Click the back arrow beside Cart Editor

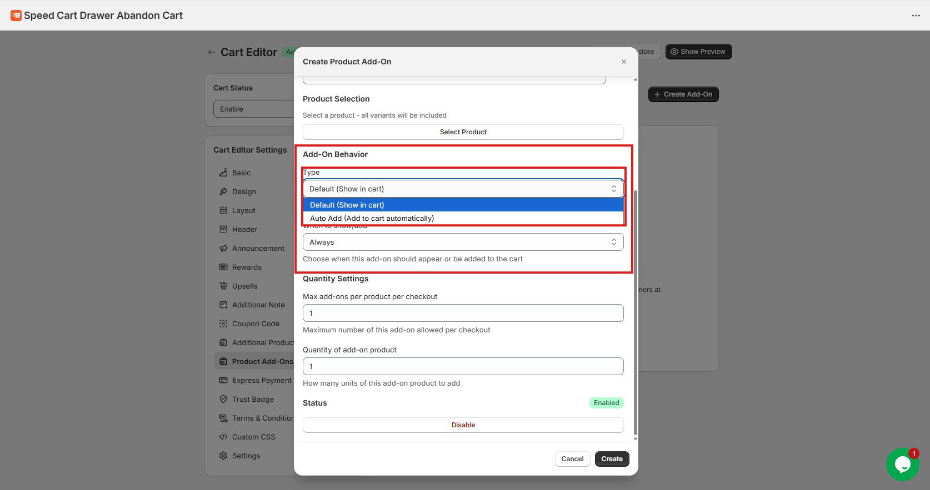(x=211, y=52)
